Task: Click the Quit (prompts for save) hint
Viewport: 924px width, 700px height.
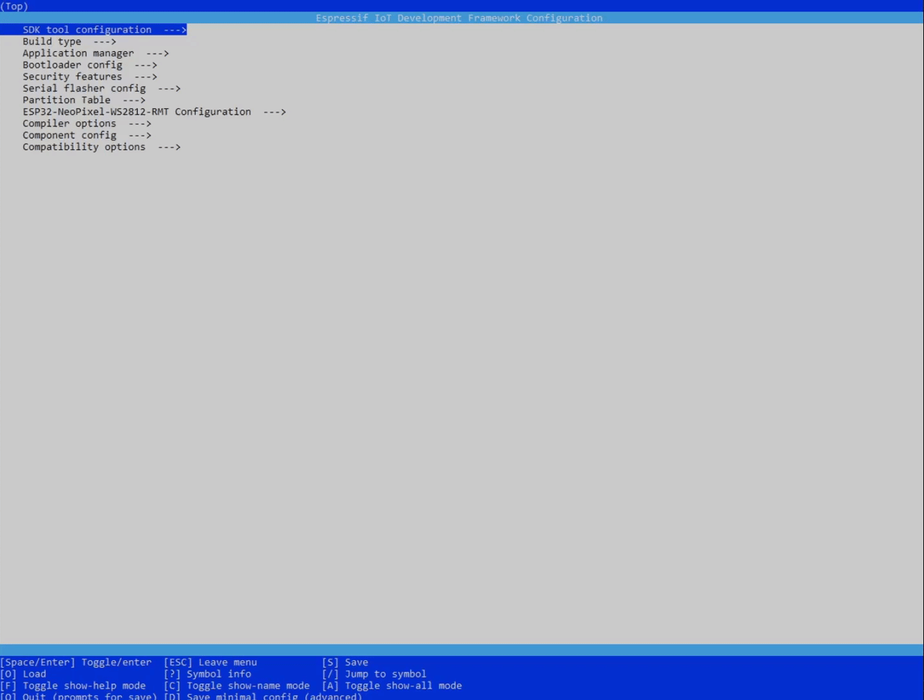Action: point(79,696)
